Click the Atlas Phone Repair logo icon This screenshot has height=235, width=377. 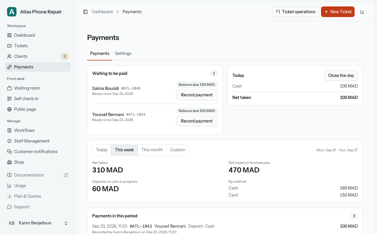12,12
